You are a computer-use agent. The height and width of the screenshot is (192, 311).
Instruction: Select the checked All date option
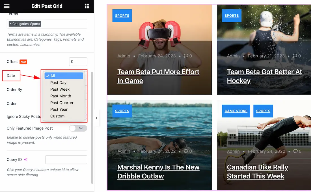pos(64,76)
